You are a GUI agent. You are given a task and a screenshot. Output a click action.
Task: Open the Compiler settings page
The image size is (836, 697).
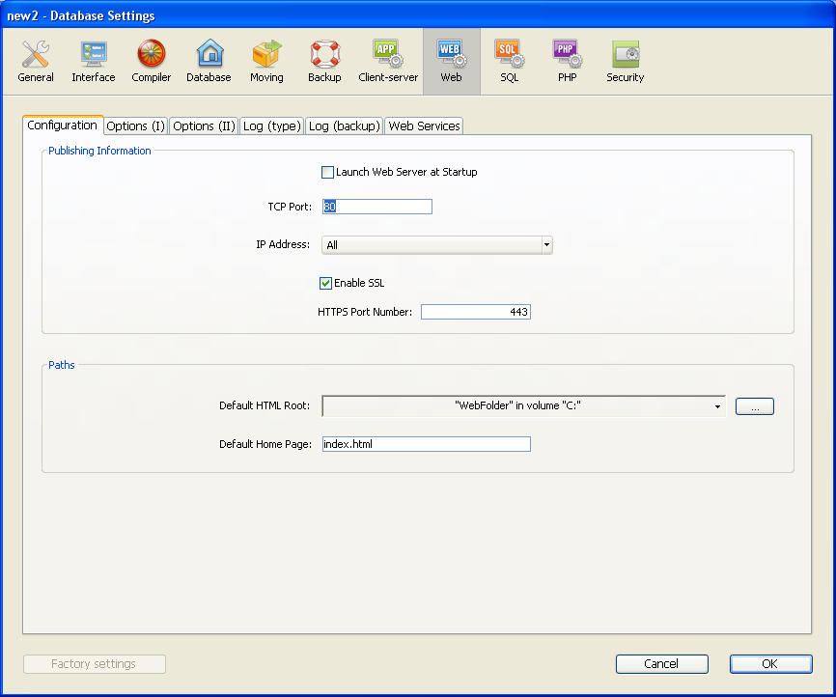(152, 61)
